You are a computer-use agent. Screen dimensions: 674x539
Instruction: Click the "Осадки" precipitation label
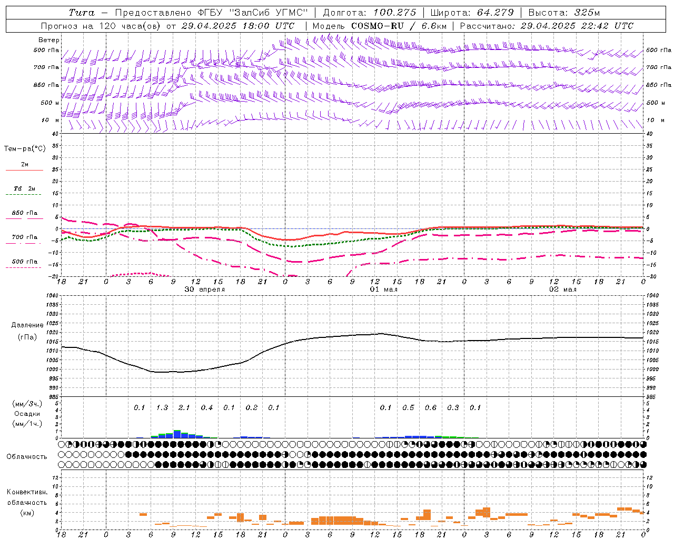pos(27,414)
